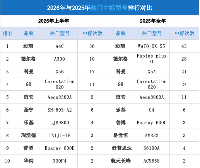200x168 pixels.
Task: Select the 航天长峰 brand cell
Action: [x=121, y=161]
